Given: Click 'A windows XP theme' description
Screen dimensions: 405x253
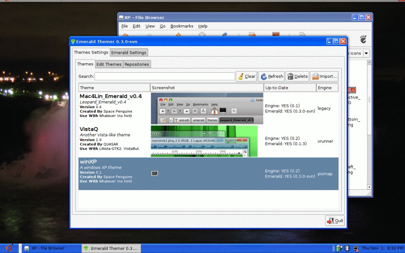Looking at the screenshot, I should 100,167.
